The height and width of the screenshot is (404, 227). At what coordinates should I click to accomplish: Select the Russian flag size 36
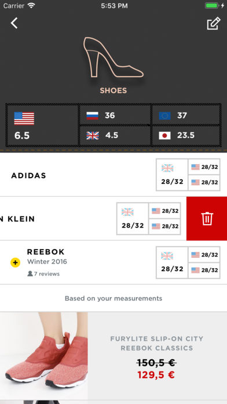click(115, 115)
